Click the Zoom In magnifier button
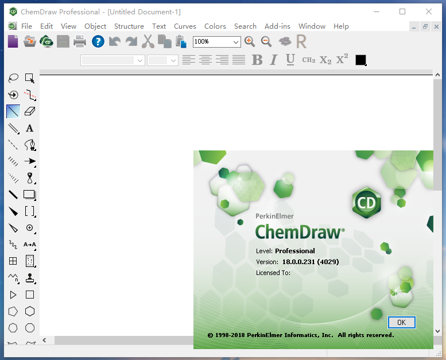The image size is (446, 360). click(250, 41)
